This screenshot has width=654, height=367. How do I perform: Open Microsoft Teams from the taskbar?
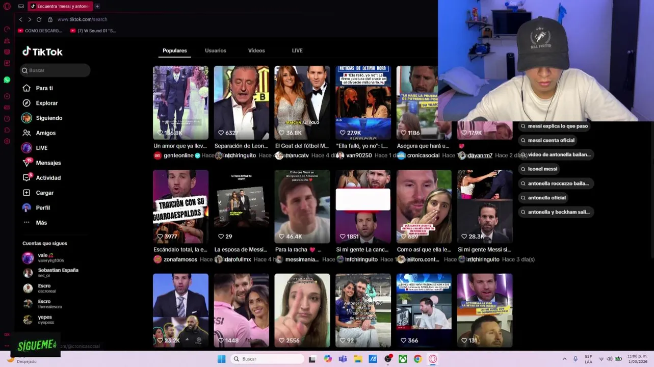[343, 359]
